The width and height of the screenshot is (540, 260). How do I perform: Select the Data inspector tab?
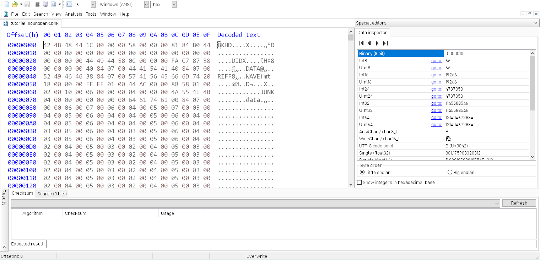click(372, 33)
